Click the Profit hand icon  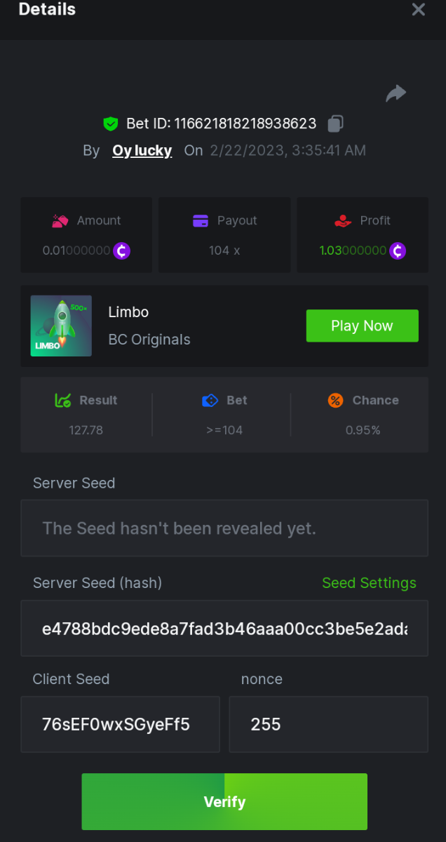[343, 221]
